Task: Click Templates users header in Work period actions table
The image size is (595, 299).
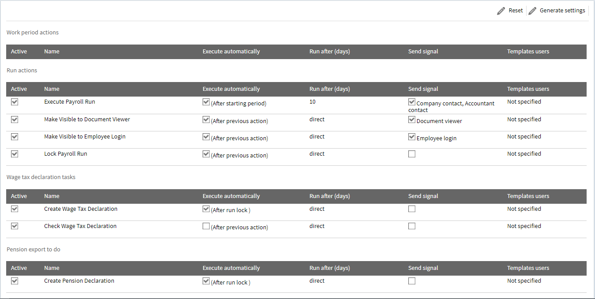Action: [x=528, y=52]
